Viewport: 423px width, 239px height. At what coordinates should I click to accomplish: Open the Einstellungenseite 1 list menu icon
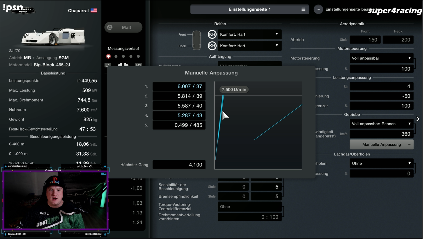[303, 9]
